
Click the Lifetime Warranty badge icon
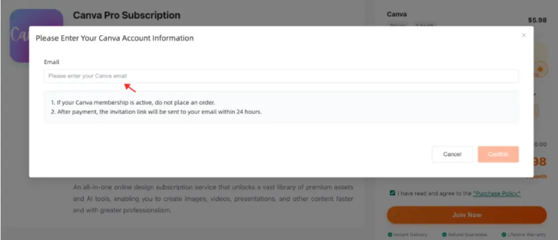504,235
